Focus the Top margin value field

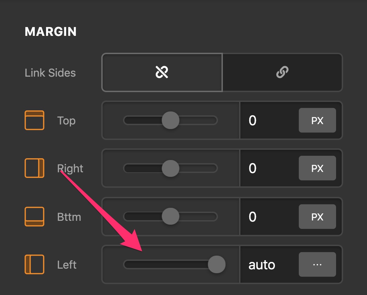click(x=269, y=120)
